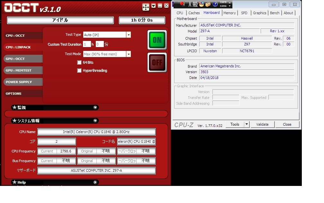
Task: Expand the 監視 monitoring section
Action: 95,108
